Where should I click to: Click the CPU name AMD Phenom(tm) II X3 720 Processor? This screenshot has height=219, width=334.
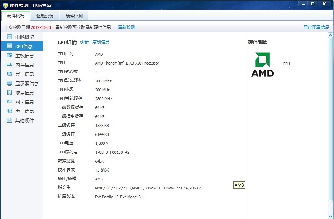tap(127, 63)
